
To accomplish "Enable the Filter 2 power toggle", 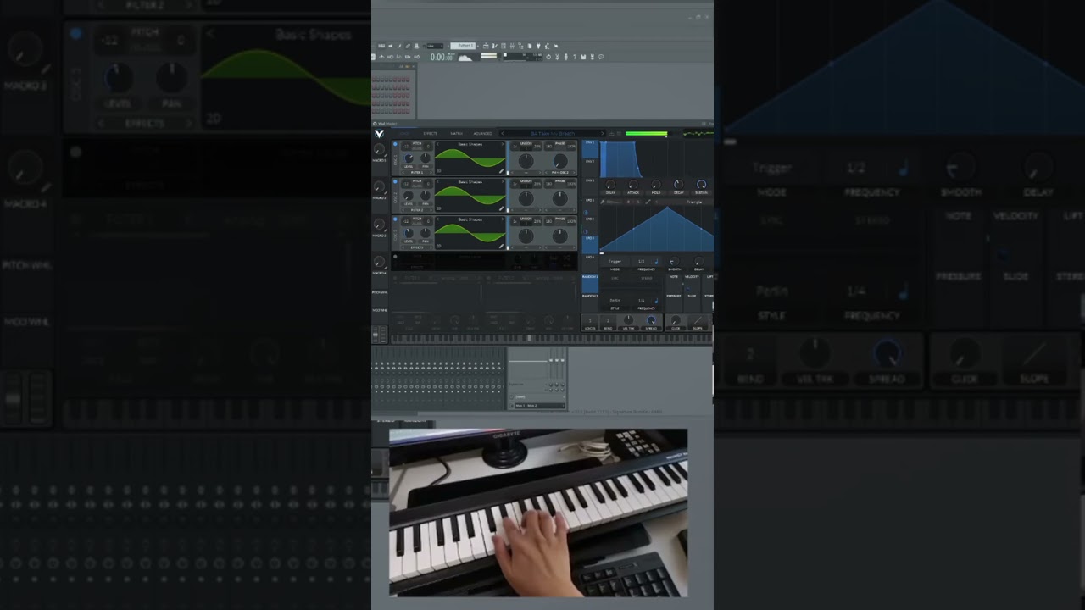I will point(488,278).
